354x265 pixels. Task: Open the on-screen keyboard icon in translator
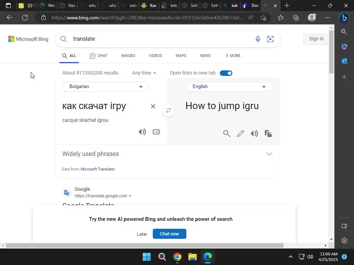pos(156,132)
